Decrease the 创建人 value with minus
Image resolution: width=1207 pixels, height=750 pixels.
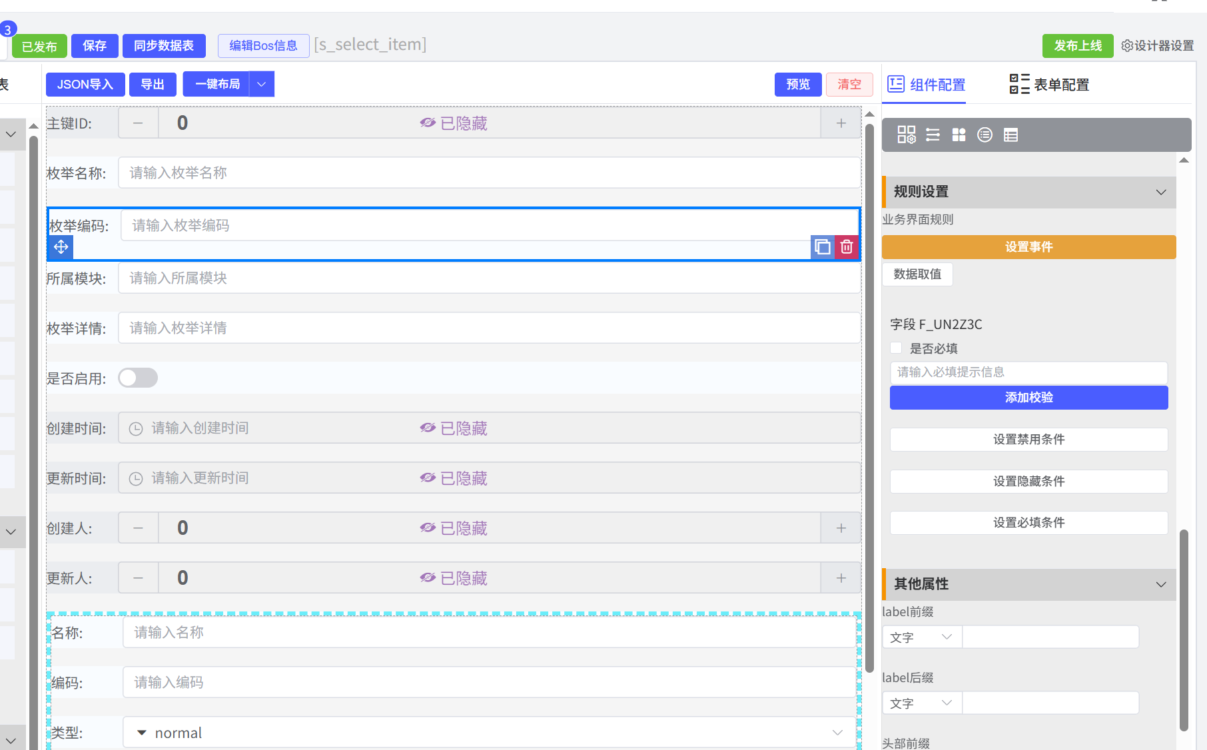click(x=138, y=528)
